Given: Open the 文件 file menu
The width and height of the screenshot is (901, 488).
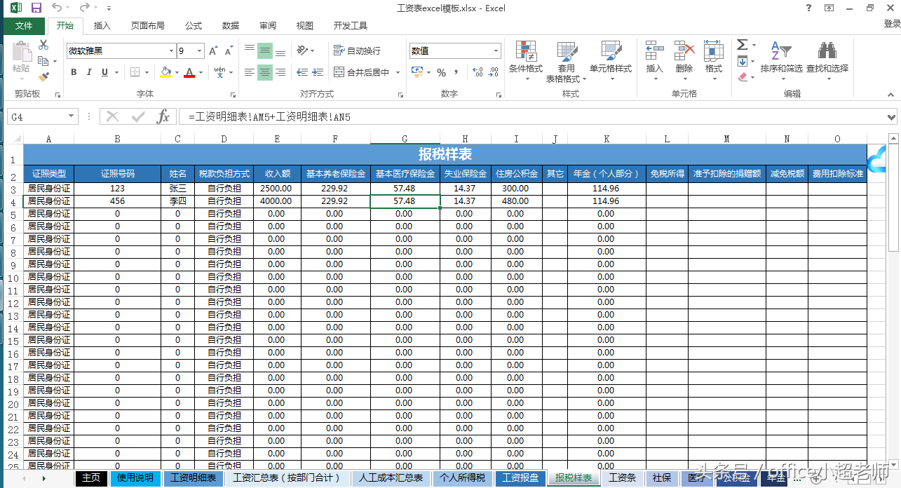Looking at the screenshot, I should click(24, 26).
